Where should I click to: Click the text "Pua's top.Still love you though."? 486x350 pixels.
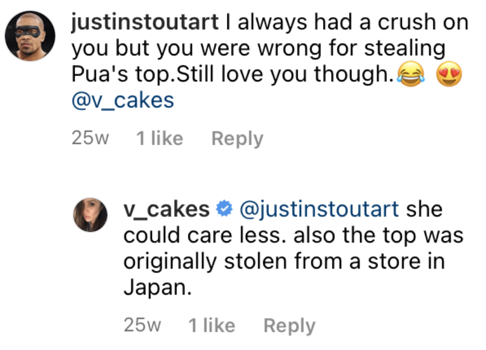(x=232, y=74)
